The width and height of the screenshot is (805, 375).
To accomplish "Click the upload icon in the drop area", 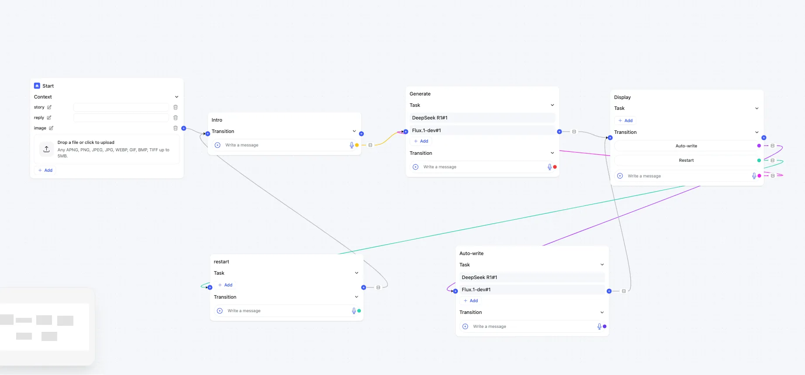I will coord(47,149).
